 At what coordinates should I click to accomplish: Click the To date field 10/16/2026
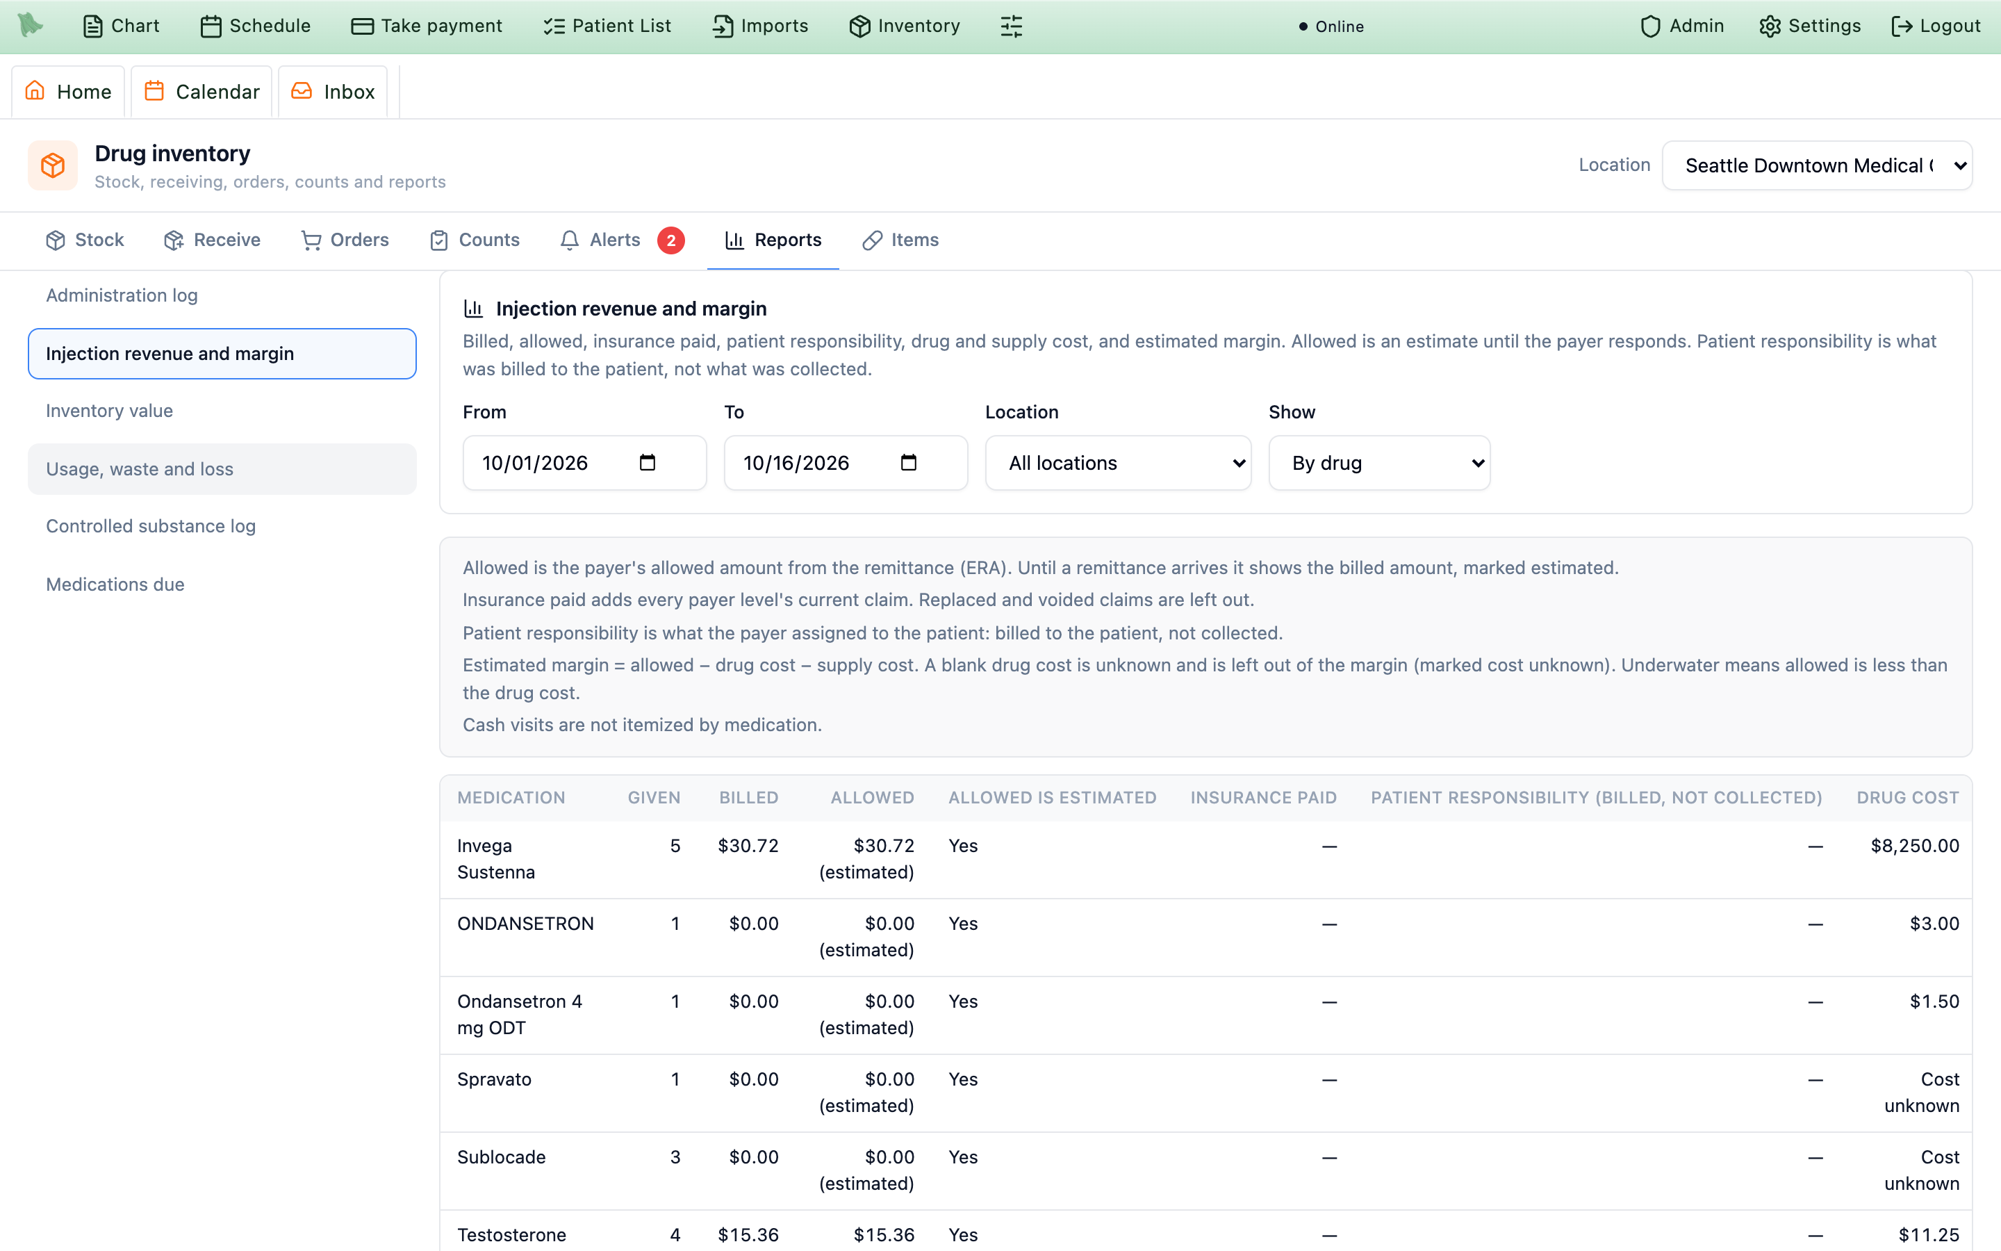click(x=845, y=462)
